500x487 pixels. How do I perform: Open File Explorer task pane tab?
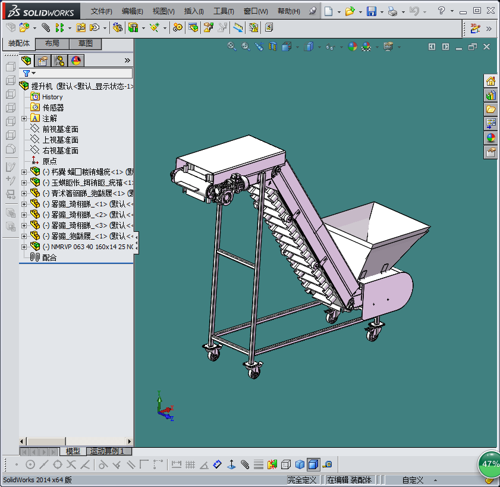(490, 109)
